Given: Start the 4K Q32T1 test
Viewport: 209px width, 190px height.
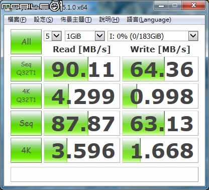Looking at the screenshot, I should click(26, 96).
